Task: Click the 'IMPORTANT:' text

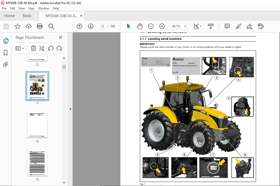Action: (147, 44)
